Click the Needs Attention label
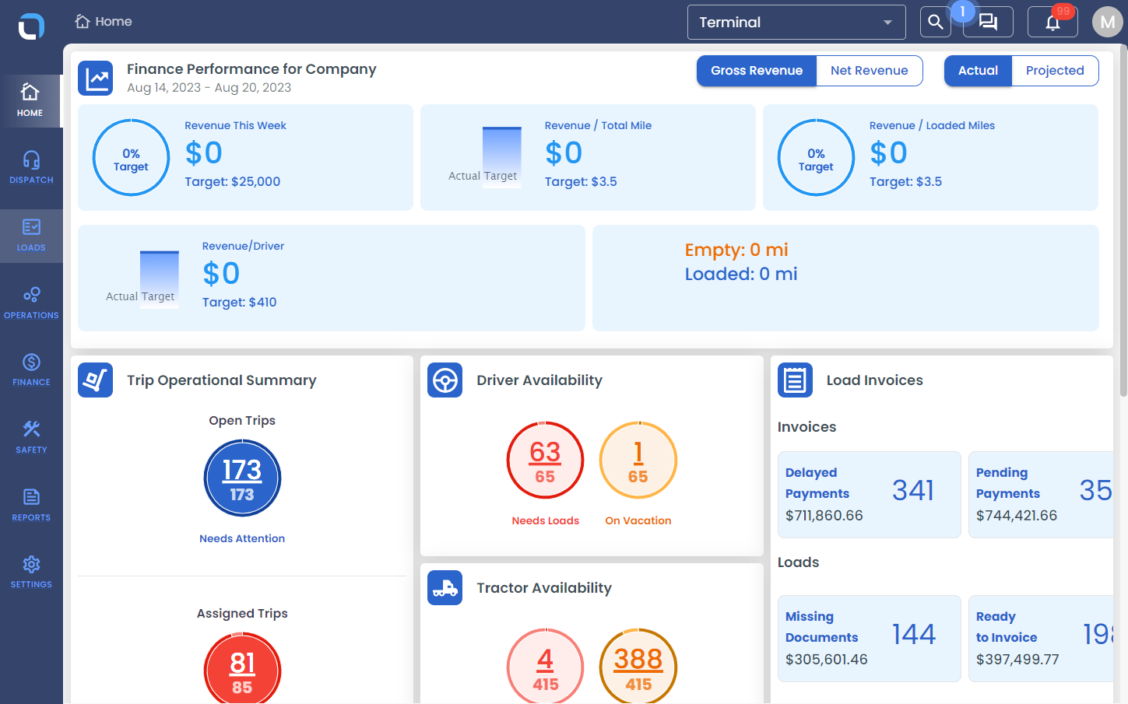1128x704 pixels. [242, 538]
